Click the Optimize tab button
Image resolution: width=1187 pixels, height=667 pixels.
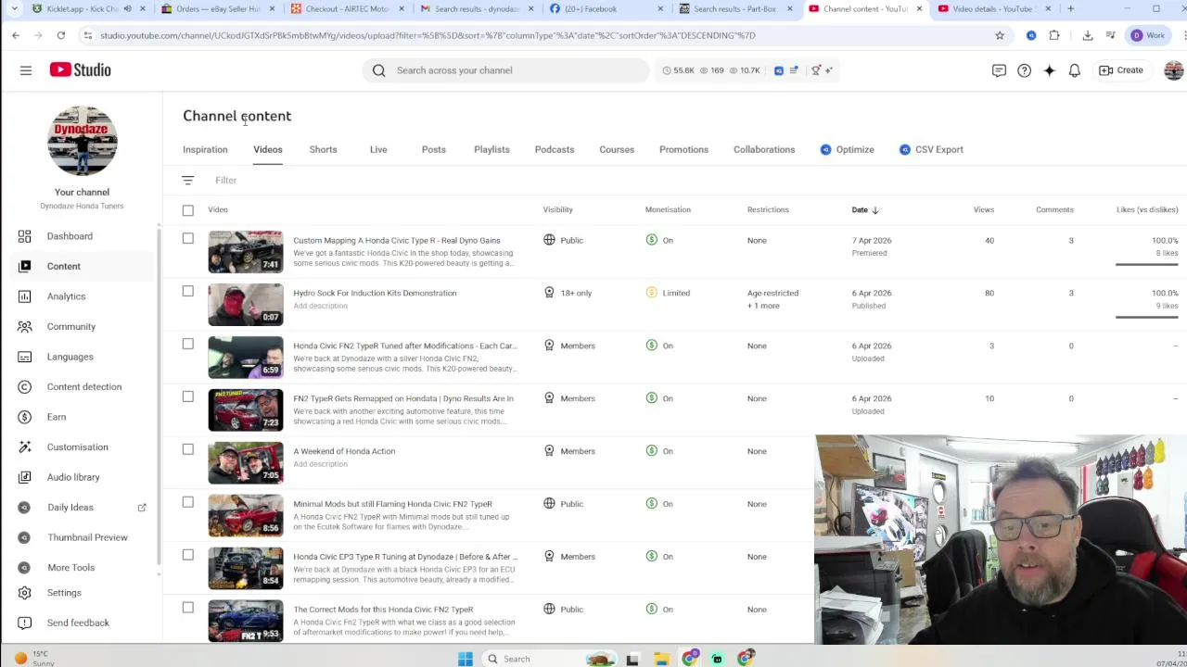(847, 149)
